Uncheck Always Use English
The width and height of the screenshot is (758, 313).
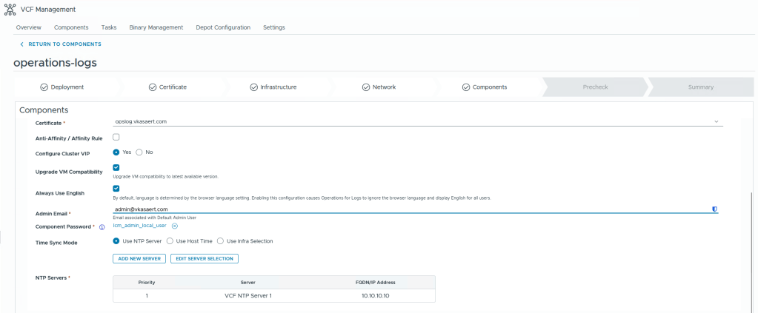[x=116, y=189]
